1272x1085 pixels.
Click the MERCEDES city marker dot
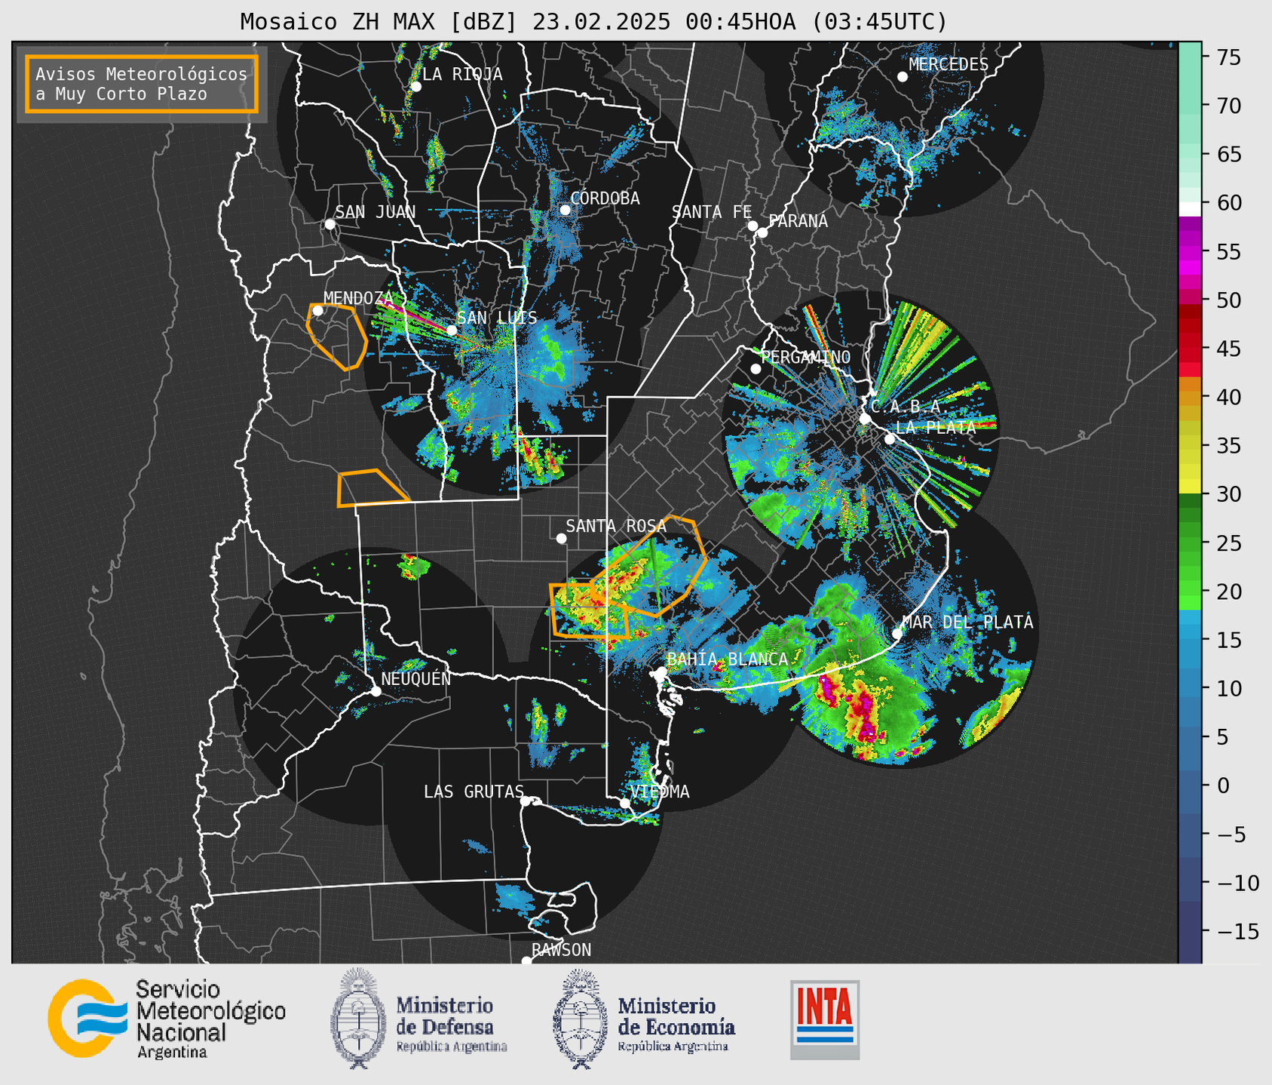pos(903,77)
